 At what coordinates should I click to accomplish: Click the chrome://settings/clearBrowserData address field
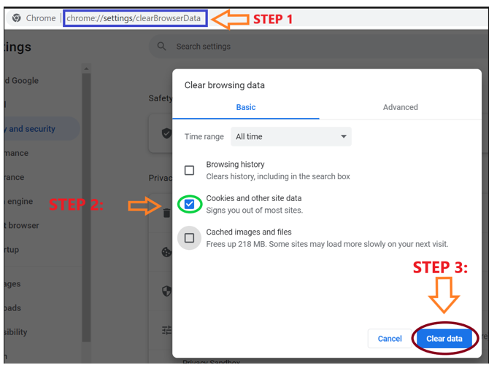[135, 18]
